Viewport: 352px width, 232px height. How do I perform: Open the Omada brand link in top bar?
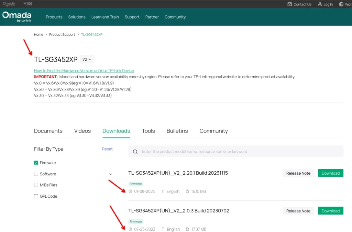click(9, 4)
